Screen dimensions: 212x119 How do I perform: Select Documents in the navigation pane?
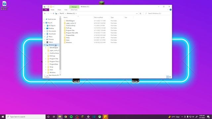tap(52, 31)
